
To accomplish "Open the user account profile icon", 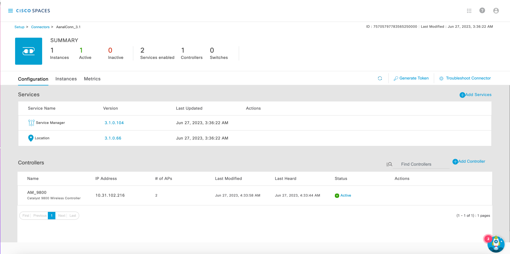I will point(496,11).
